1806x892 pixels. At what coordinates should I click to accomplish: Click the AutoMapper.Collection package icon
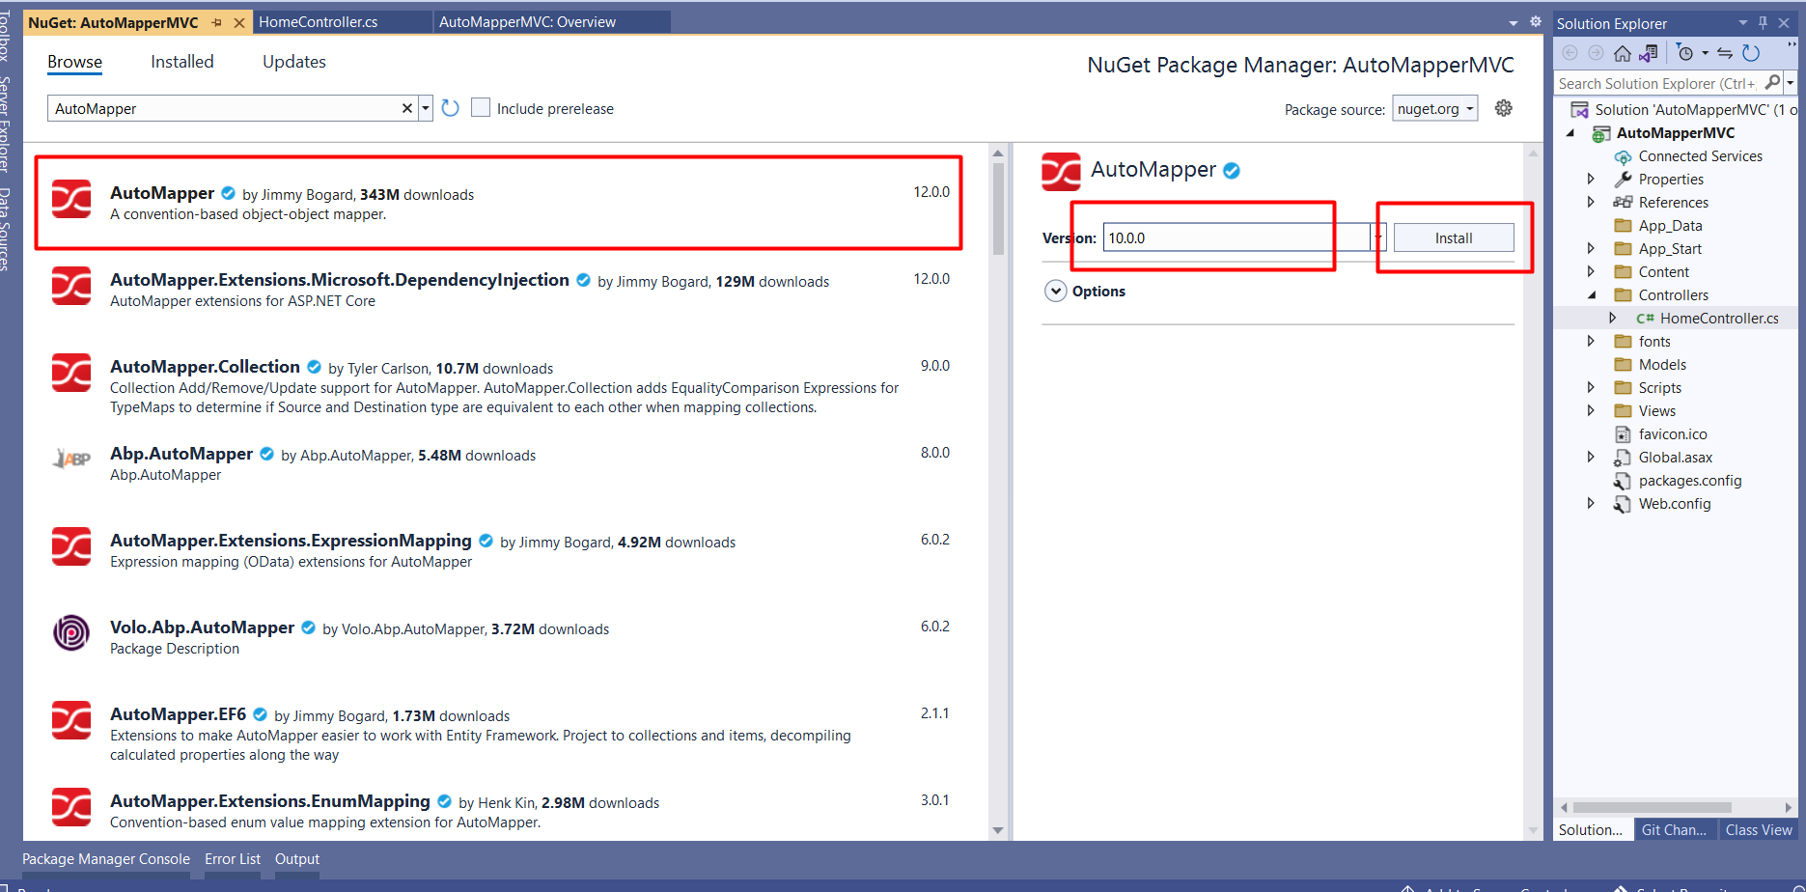point(71,373)
